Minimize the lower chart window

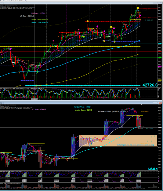(x=154, y=103)
